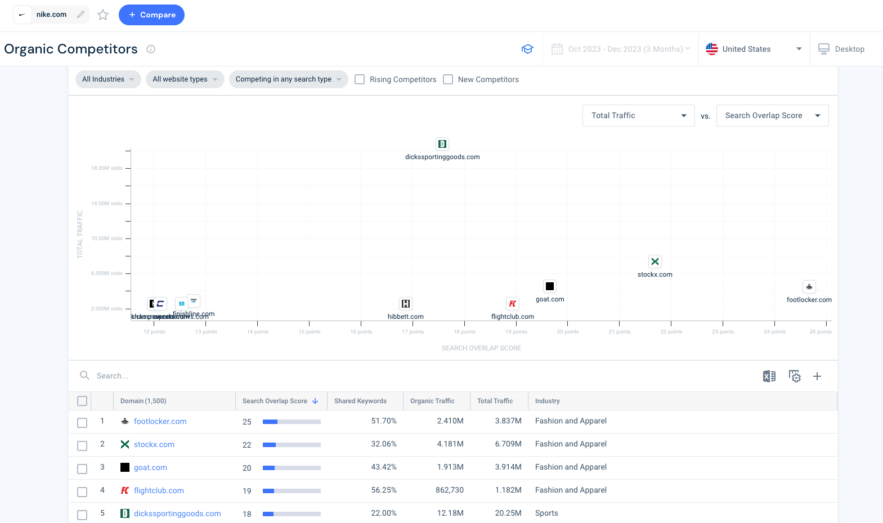883x523 pixels.
Task: Select dickssportinggoods.com marker on the chart
Action: coord(442,144)
